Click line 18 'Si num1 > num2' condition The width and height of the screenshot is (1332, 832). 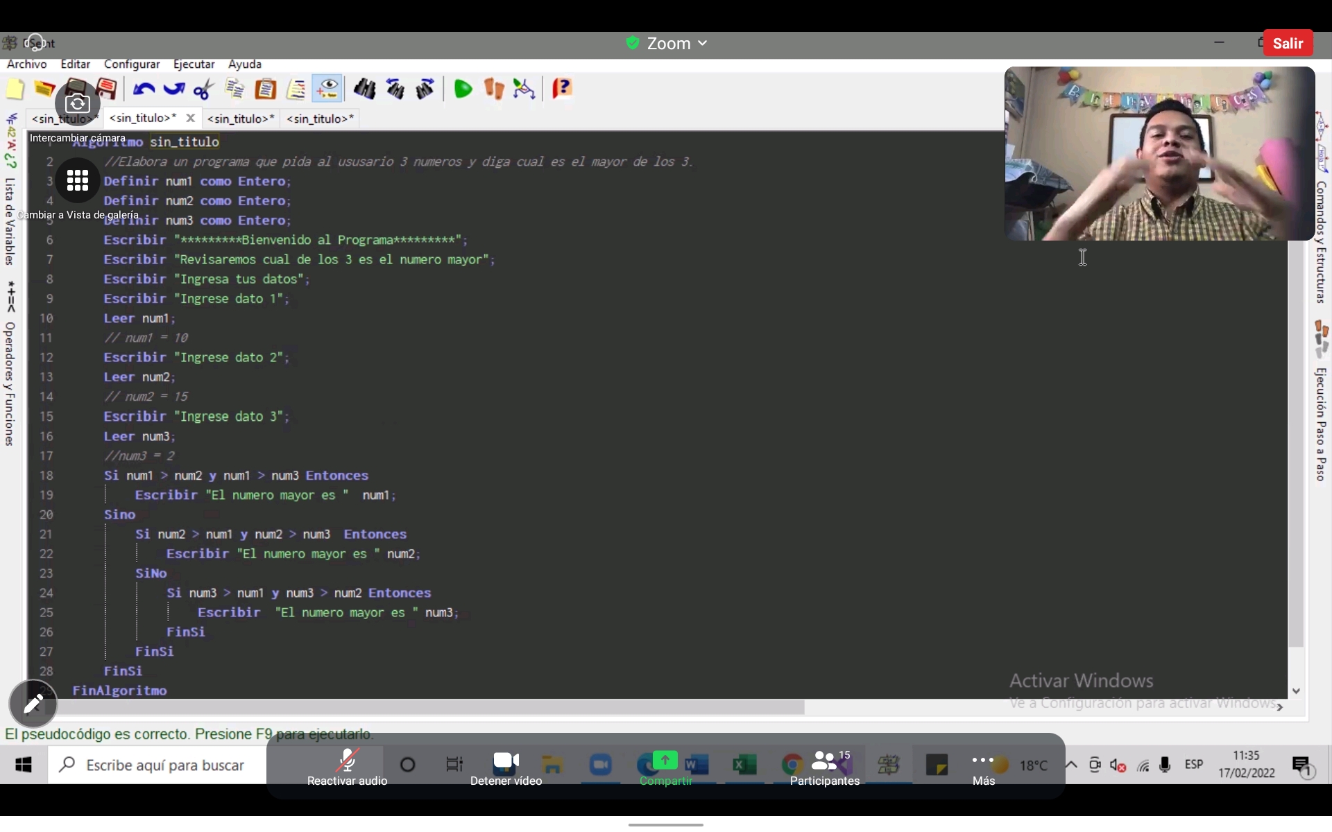(236, 476)
